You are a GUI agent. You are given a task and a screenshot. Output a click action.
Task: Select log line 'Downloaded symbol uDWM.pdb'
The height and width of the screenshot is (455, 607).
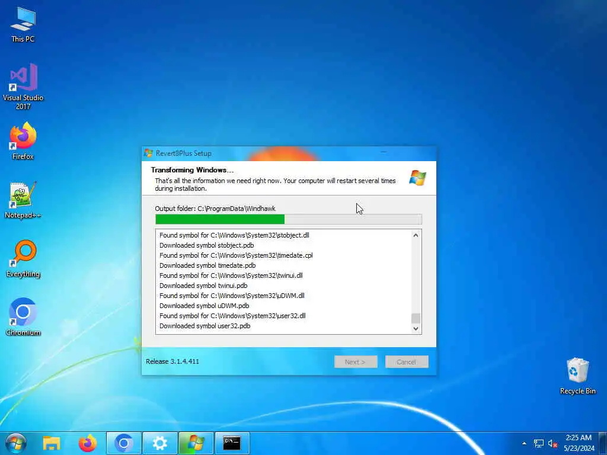[204, 306]
